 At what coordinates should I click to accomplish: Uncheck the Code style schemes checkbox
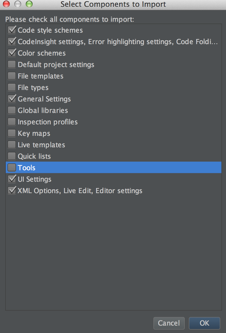[12, 30]
